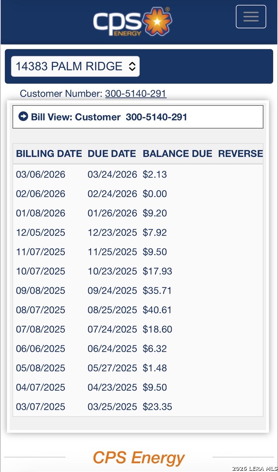
Task: Click the Due Date column header
Action: [x=112, y=154]
